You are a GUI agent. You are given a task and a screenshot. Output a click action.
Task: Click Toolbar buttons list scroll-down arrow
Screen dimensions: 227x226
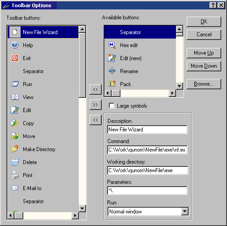point(82,208)
